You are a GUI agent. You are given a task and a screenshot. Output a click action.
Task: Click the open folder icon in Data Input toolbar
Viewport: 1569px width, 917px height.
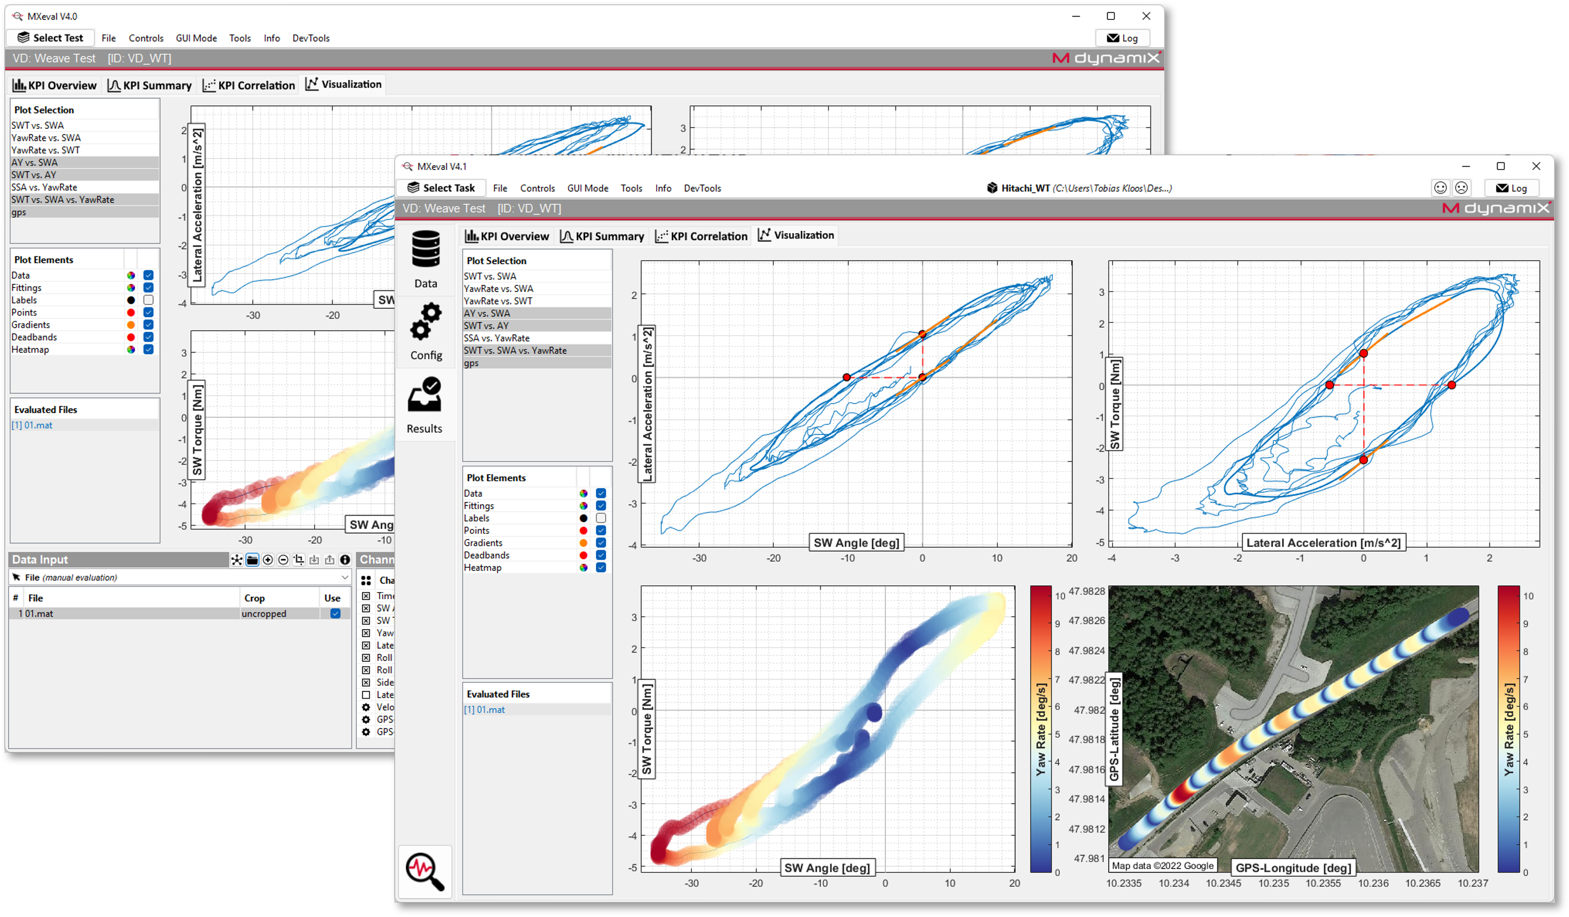[x=252, y=560]
